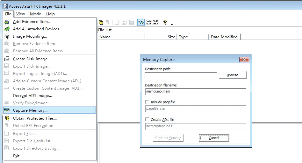This screenshot has height=163, width=302.
Task: Click the Create Disk Image icon
Action: 7,59
